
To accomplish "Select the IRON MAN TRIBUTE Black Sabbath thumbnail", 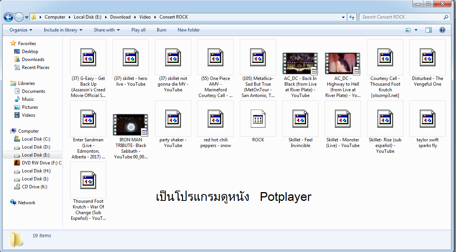I will pos(131,125).
